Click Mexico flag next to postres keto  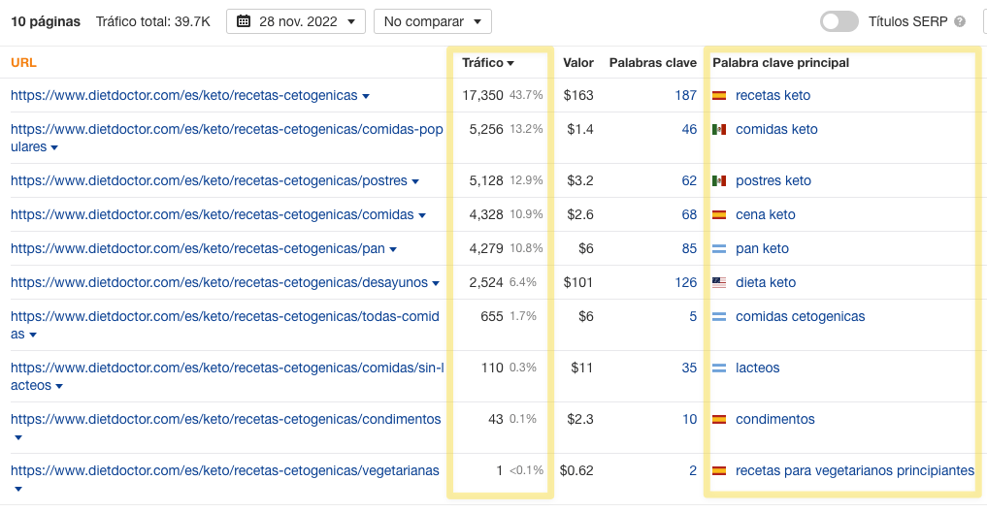click(719, 181)
